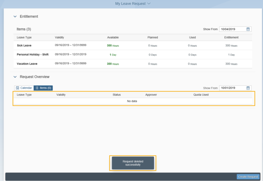Screen dimensions: 263x181
Task: Click the Entitlement date field 10/04/2019
Action: pos(232,29)
